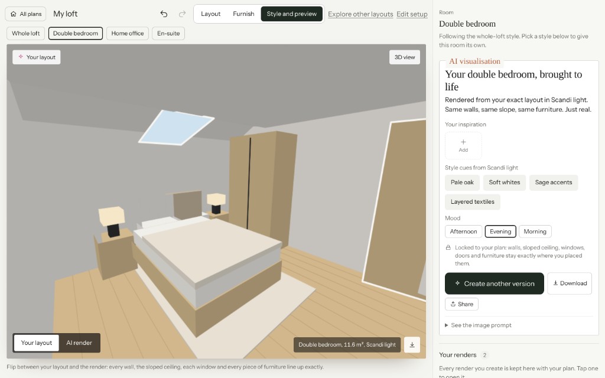Set mood to Morning
The width and height of the screenshot is (605, 378).
point(535,232)
